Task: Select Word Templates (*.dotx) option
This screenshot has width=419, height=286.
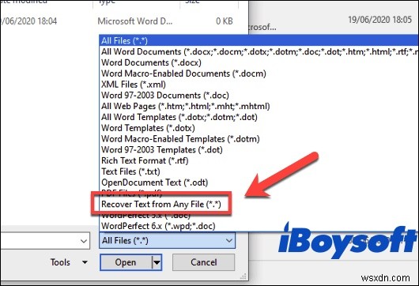Action: coord(259,128)
